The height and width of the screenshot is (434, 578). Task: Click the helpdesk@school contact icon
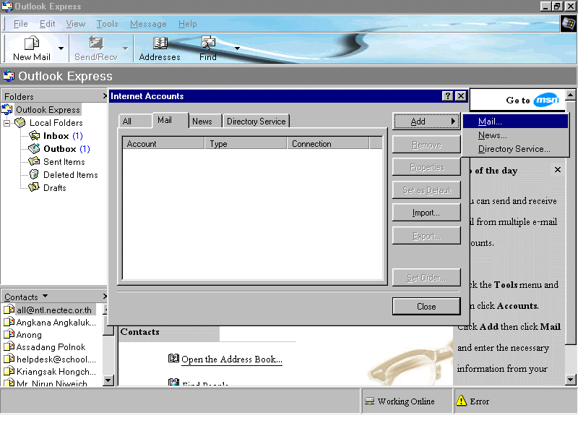tap(9, 359)
